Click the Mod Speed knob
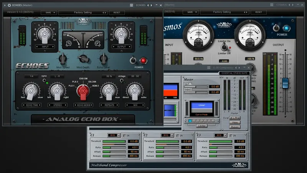 (62, 59)
